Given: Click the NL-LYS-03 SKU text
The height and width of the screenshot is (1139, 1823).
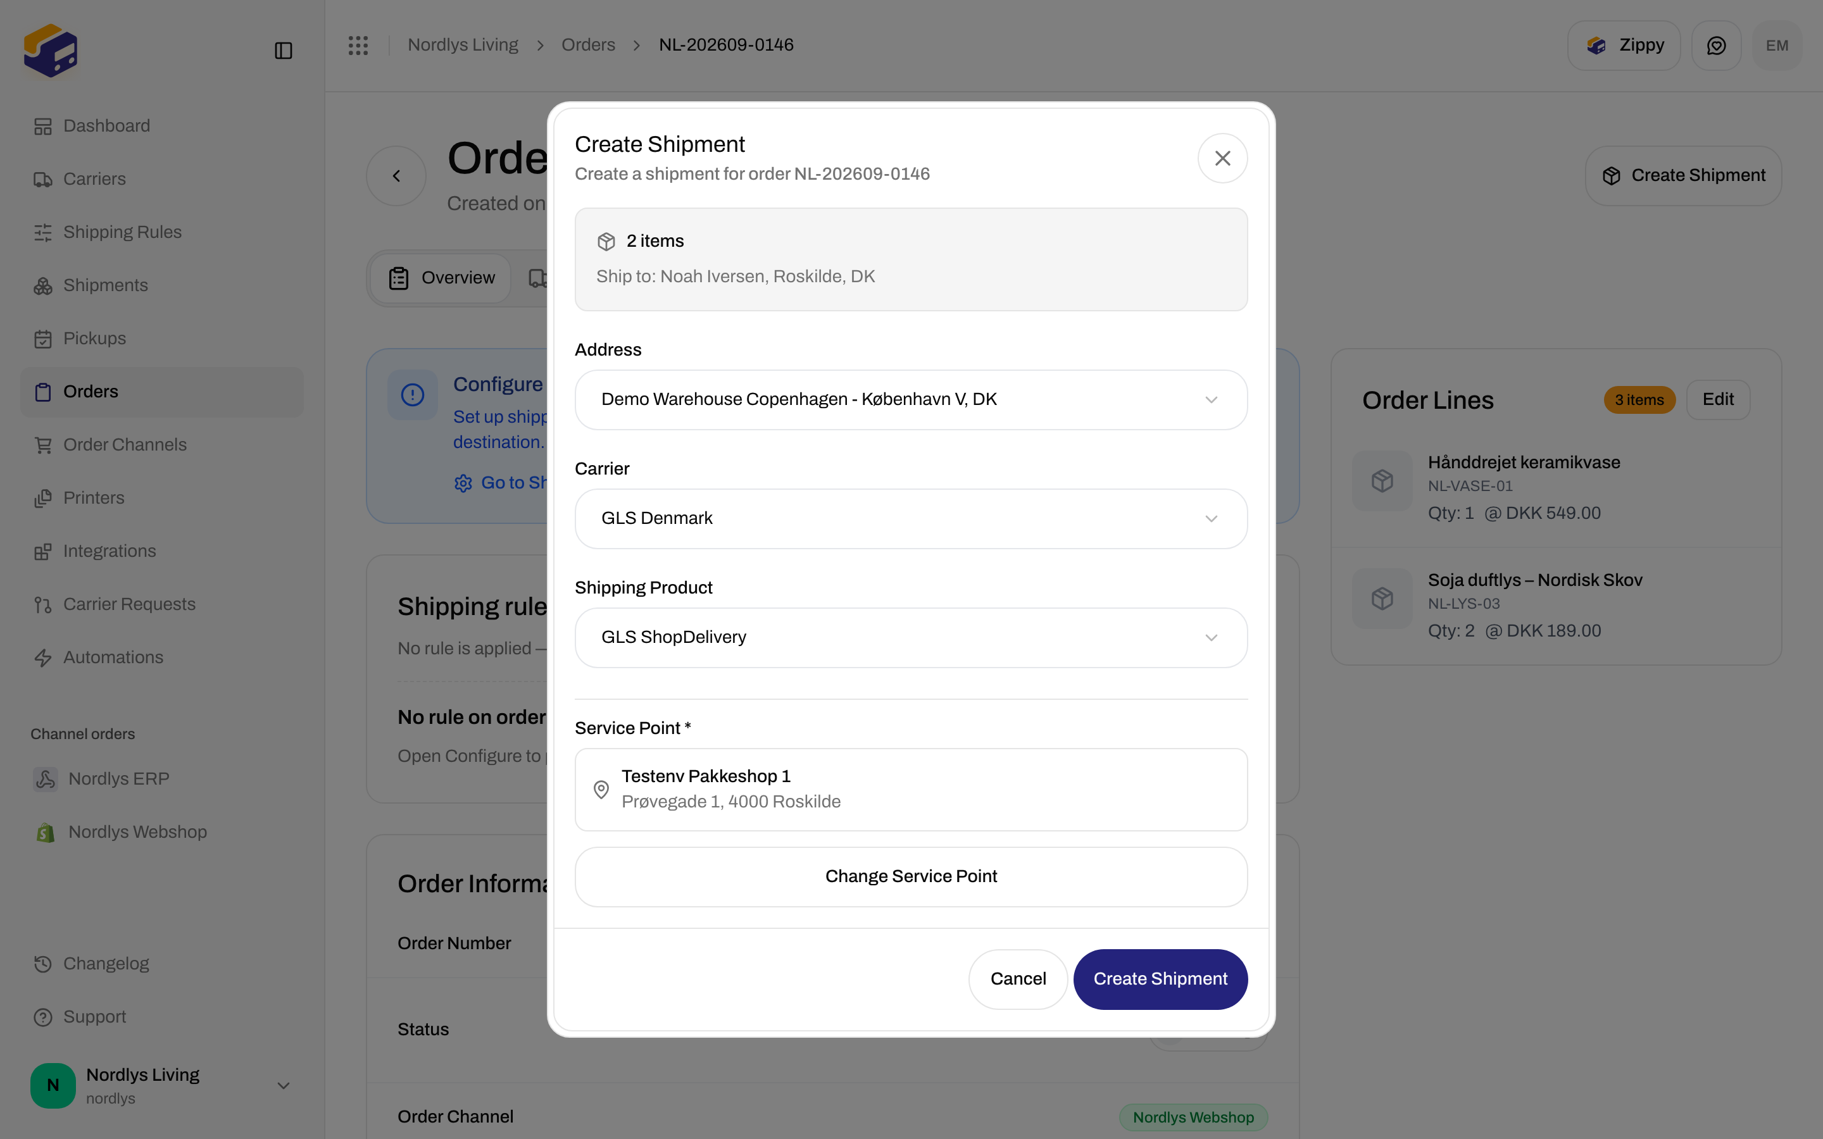Looking at the screenshot, I should [x=1463, y=604].
